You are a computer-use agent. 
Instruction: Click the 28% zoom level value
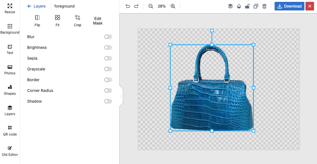point(162,6)
